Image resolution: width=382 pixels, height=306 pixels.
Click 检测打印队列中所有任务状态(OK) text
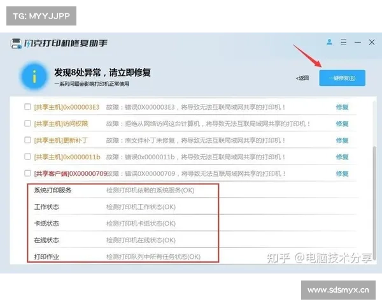(x=153, y=256)
